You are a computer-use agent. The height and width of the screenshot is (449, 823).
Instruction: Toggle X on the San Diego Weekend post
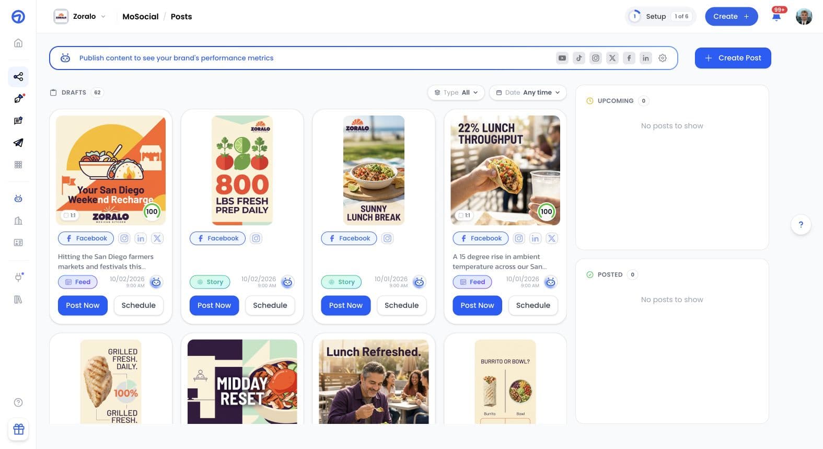point(157,238)
